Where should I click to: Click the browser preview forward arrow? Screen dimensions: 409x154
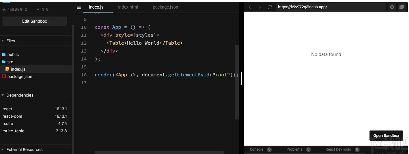coord(260,7)
